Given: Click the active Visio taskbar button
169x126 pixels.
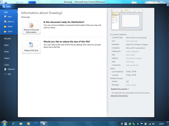Looking at the screenshot, I should [x=44, y=124].
